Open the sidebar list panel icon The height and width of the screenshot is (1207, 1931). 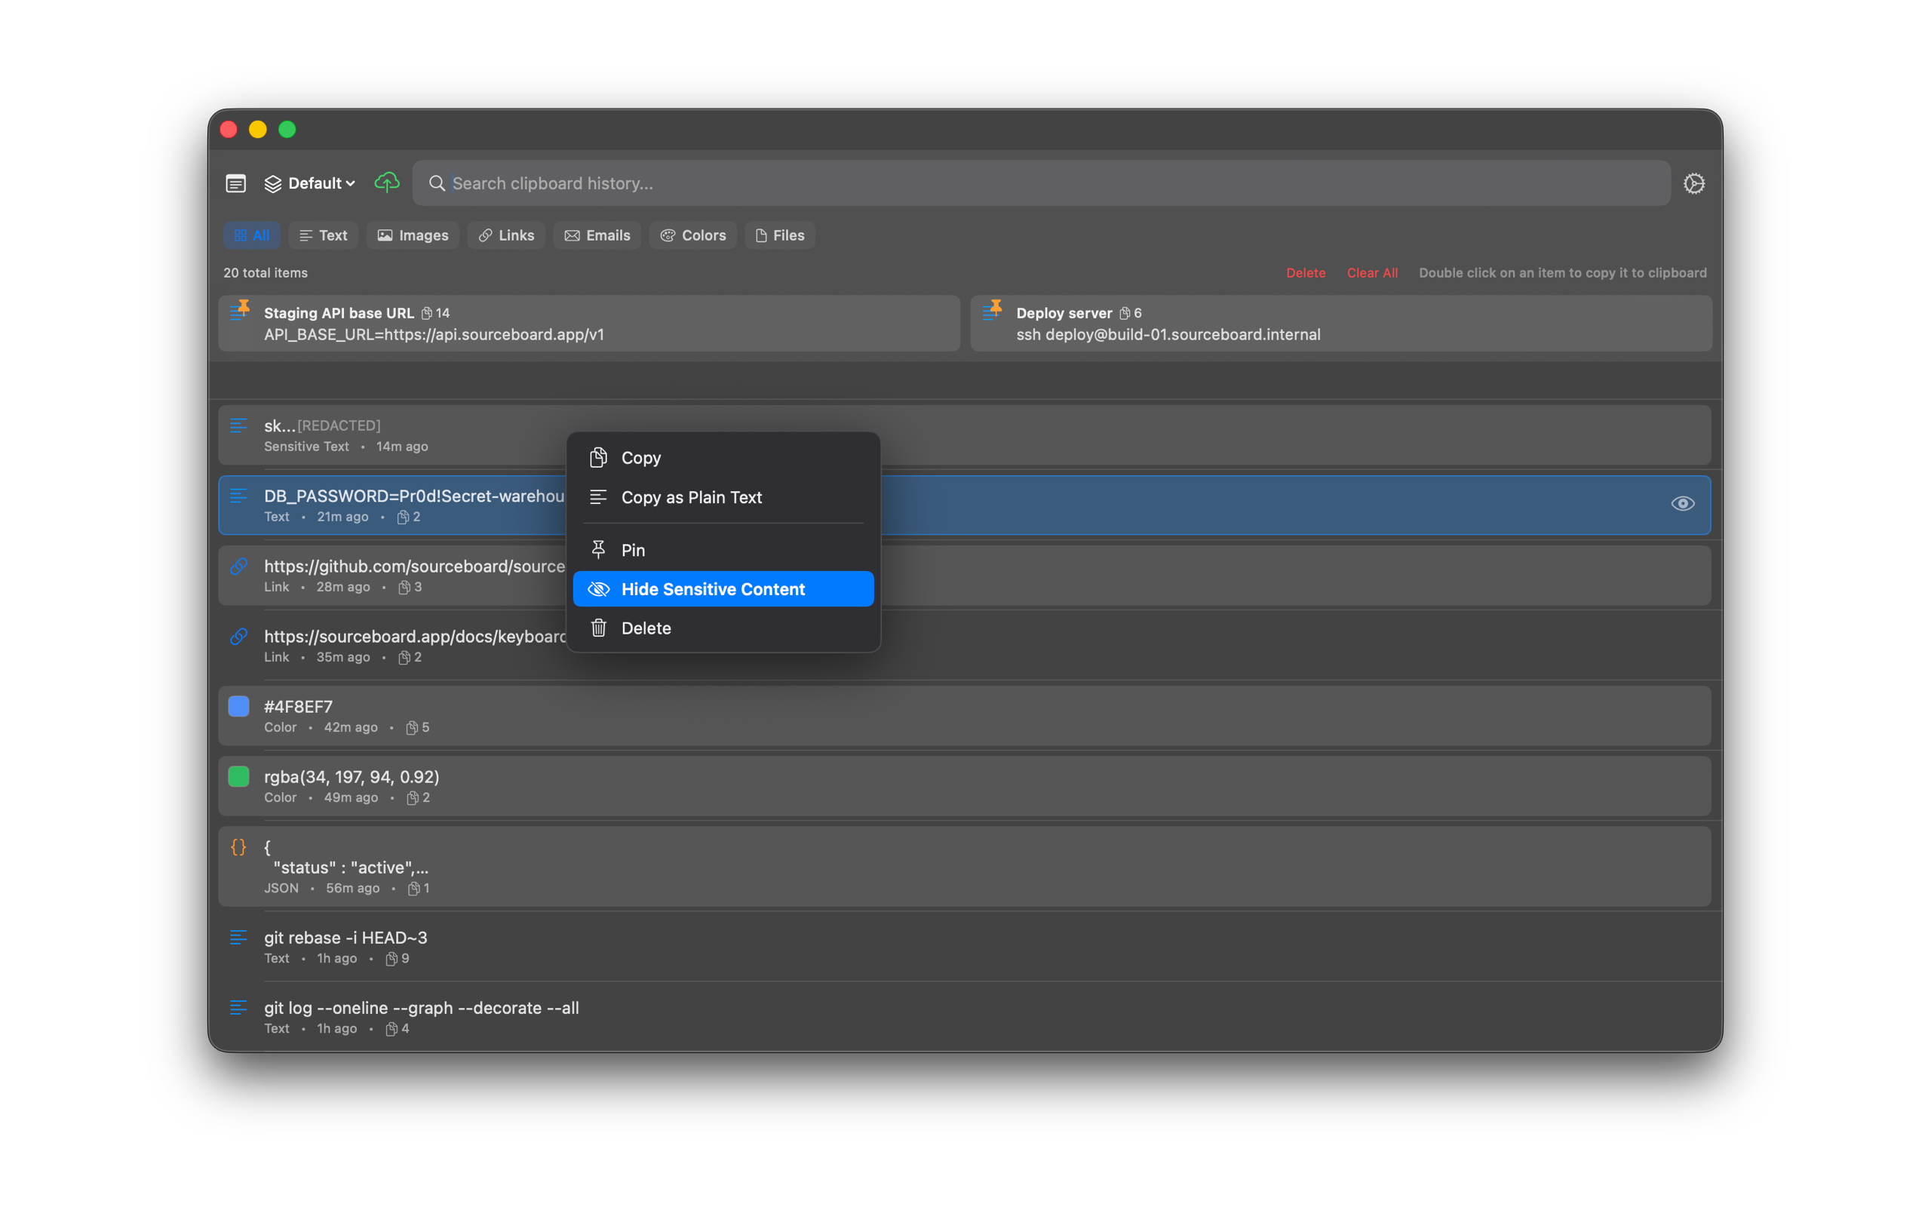(x=235, y=183)
